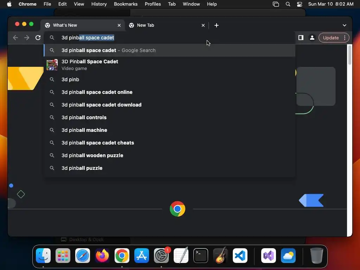Switch to the New Tab tab
The height and width of the screenshot is (270, 360).
(166, 25)
